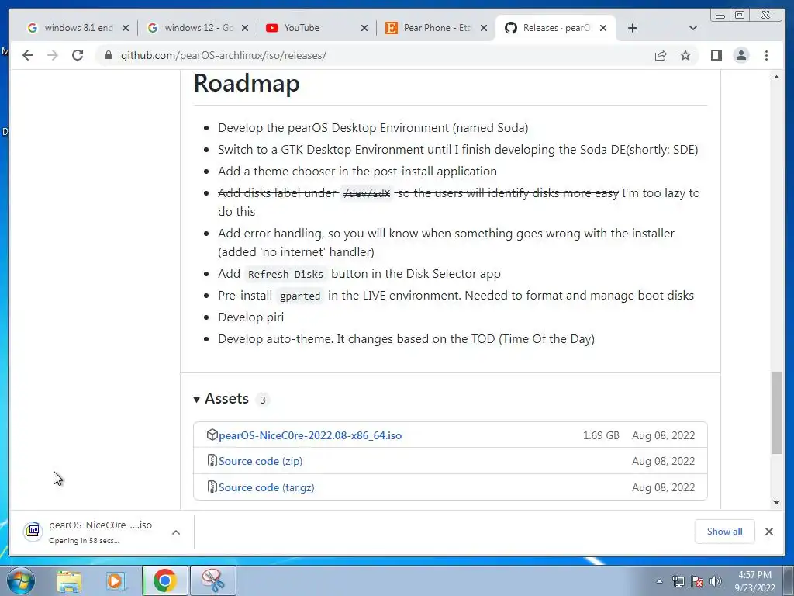The height and width of the screenshot is (596, 794).
Task: Open the Chrome profile avatar
Action: click(740, 55)
